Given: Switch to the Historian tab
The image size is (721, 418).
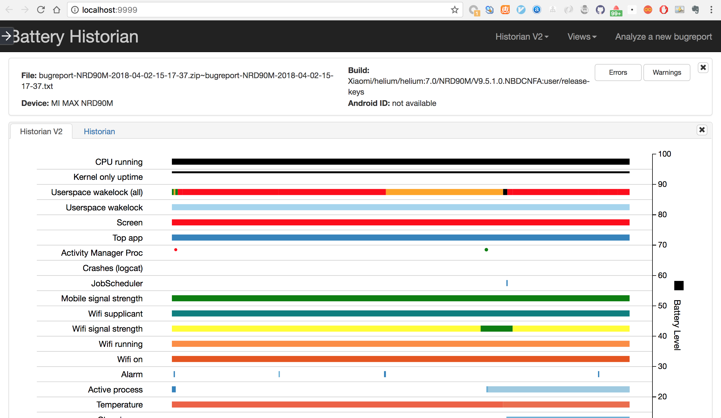Looking at the screenshot, I should pyautogui.click(x=99, y=131).
